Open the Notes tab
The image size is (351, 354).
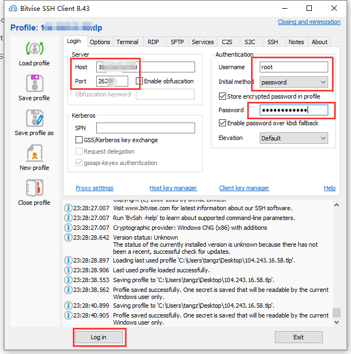pos(296,42)
